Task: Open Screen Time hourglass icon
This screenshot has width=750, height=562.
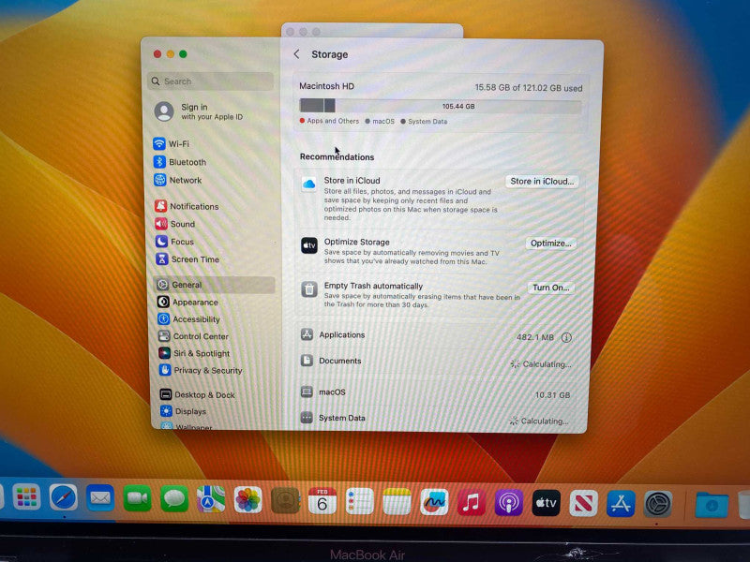Action: point(162,259)
